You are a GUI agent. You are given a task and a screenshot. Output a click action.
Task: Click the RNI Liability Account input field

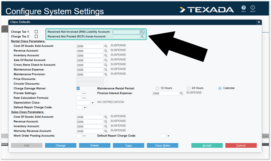[126, 32]
